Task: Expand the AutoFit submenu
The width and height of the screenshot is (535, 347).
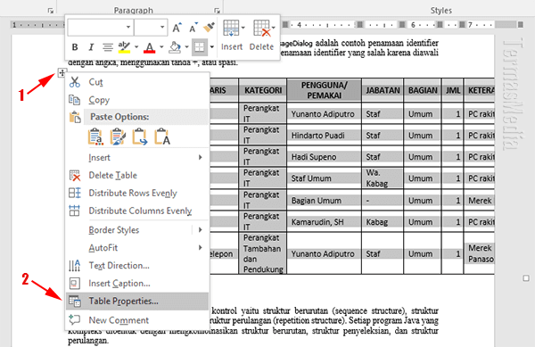Action: tap(200, 247)
